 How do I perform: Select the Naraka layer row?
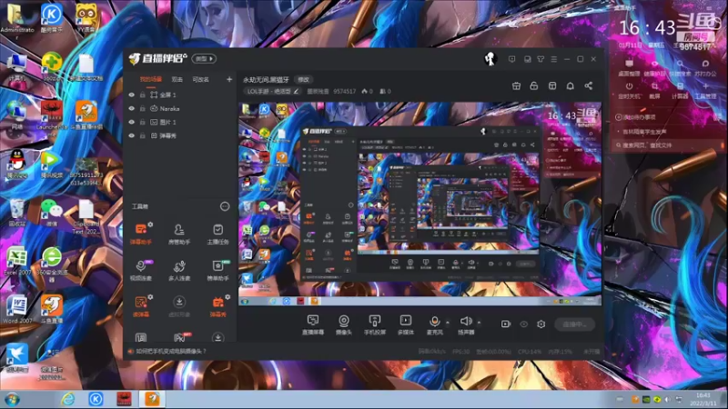click(x=180, y=108)
